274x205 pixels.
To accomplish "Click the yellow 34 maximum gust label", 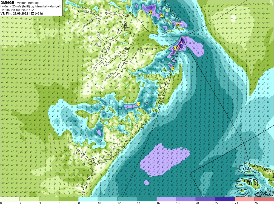I will coord(175,48).
